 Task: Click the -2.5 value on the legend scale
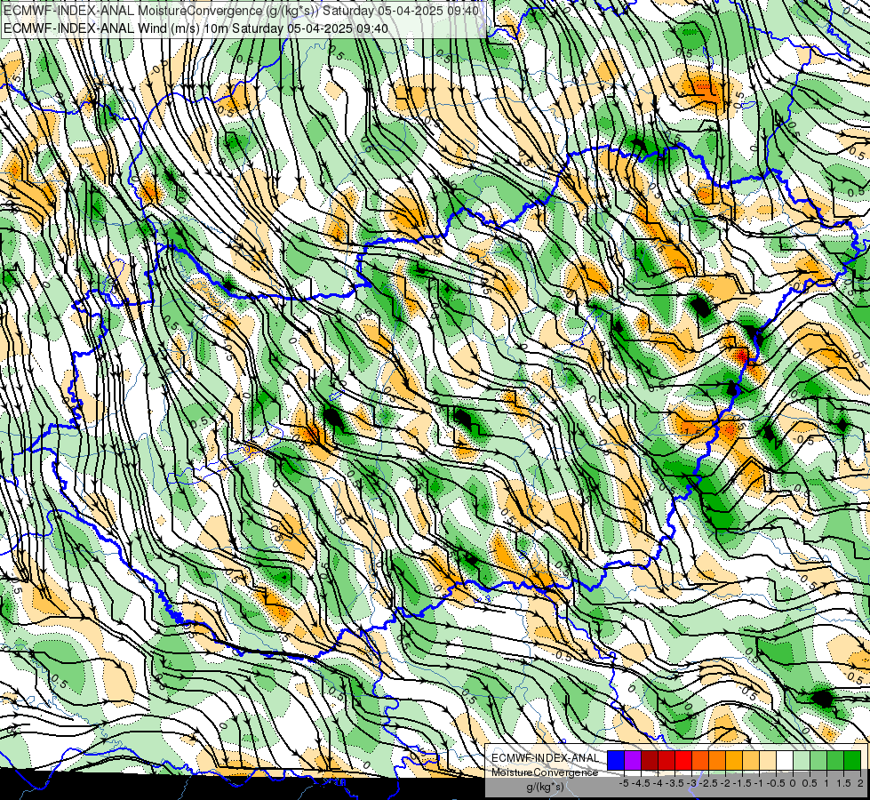[708, 783]
